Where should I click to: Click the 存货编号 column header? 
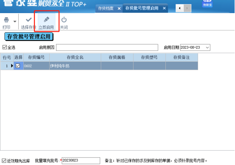point(36,58)
